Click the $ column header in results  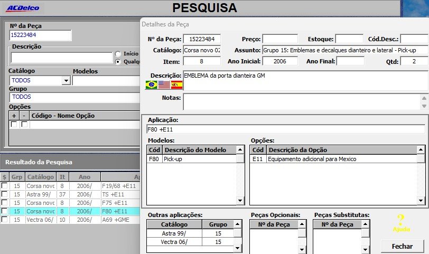pyautogui.click(x=4, y=177)
